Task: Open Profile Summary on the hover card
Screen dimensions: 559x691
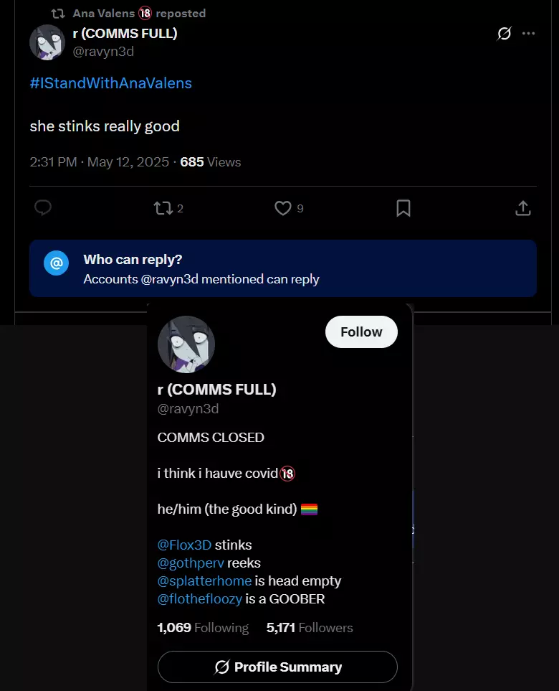Action: click(277, 667)
